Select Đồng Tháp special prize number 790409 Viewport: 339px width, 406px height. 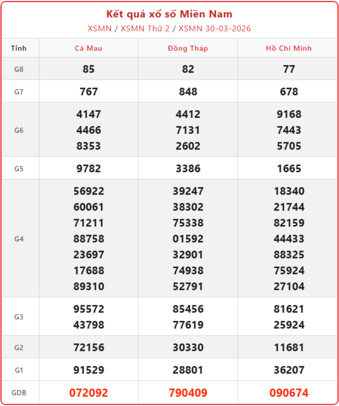pos(188,393)
